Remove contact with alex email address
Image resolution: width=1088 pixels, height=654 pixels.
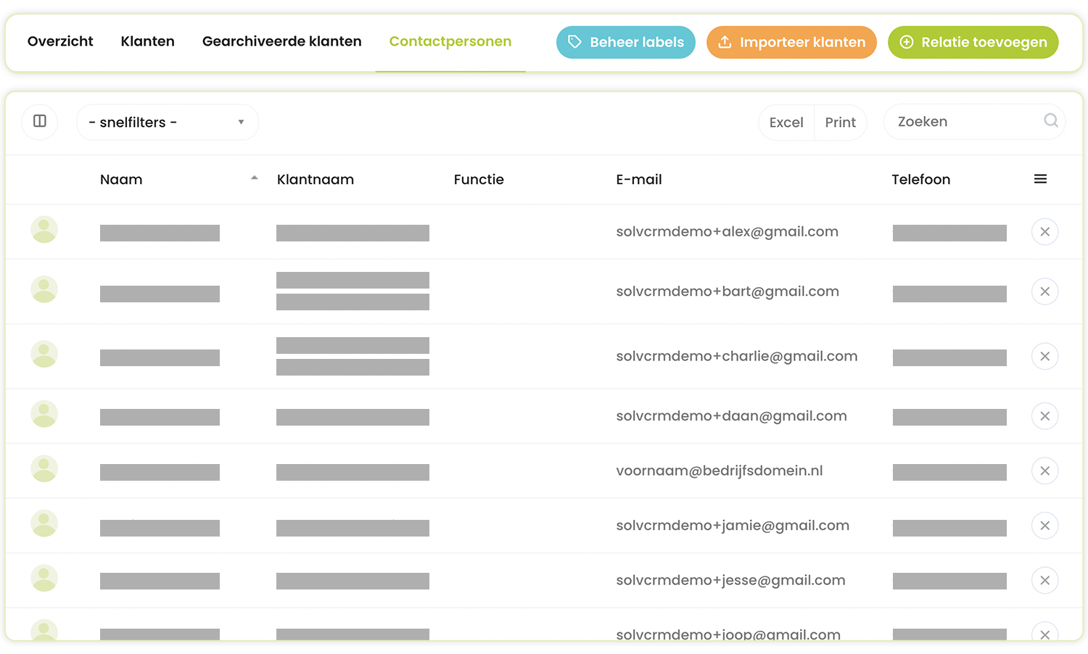[1044, 232]
